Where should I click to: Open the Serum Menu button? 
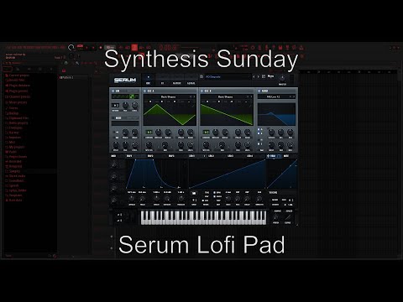270,76
